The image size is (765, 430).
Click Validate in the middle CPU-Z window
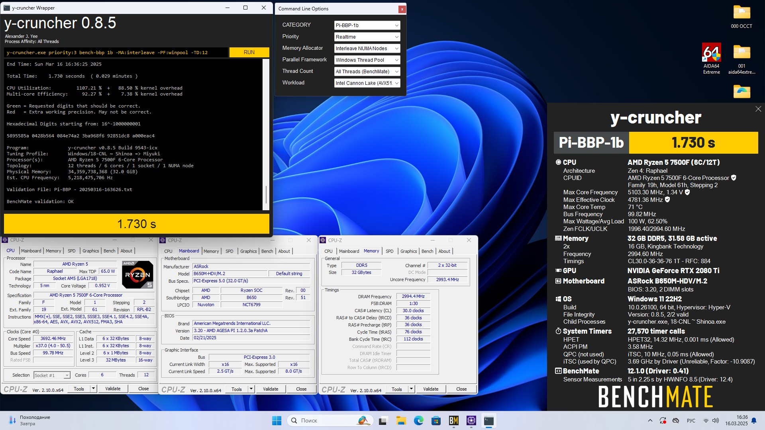(271, 389)
